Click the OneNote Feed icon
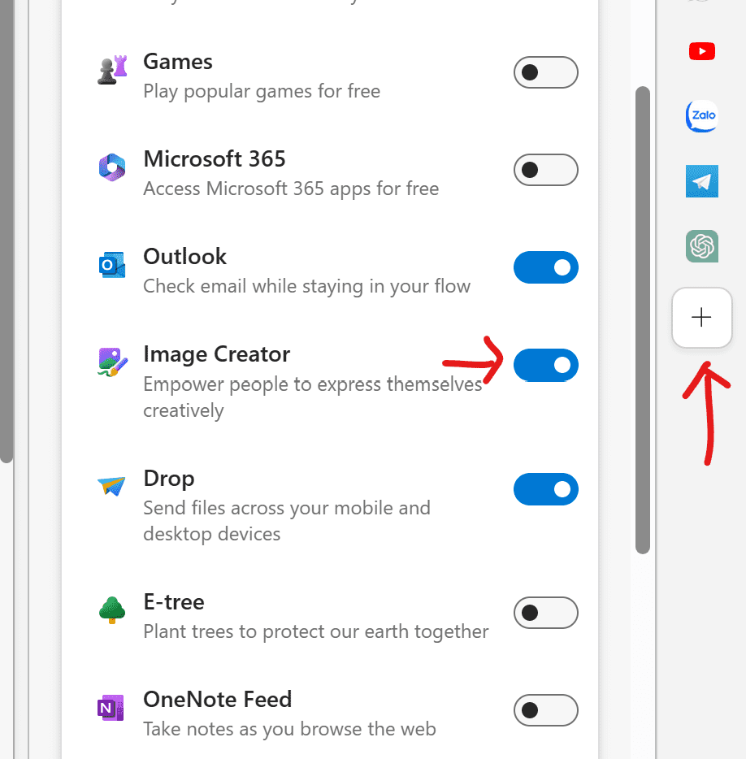746x759 pixels. (111, 708)
